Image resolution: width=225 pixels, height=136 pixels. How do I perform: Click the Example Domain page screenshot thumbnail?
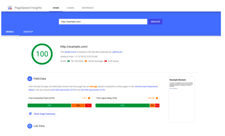point(182,99)
